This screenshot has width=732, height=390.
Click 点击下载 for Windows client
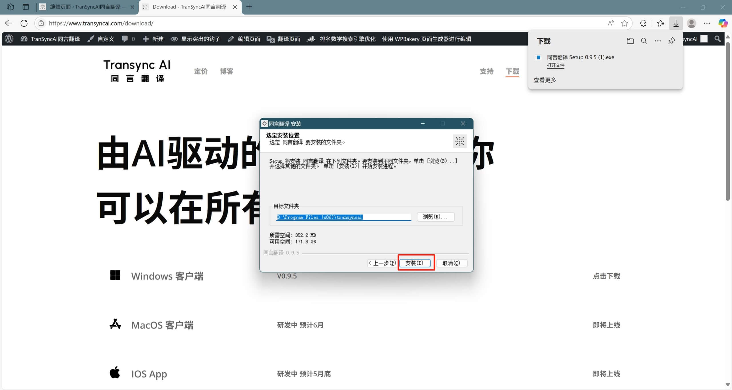(606, 276)
